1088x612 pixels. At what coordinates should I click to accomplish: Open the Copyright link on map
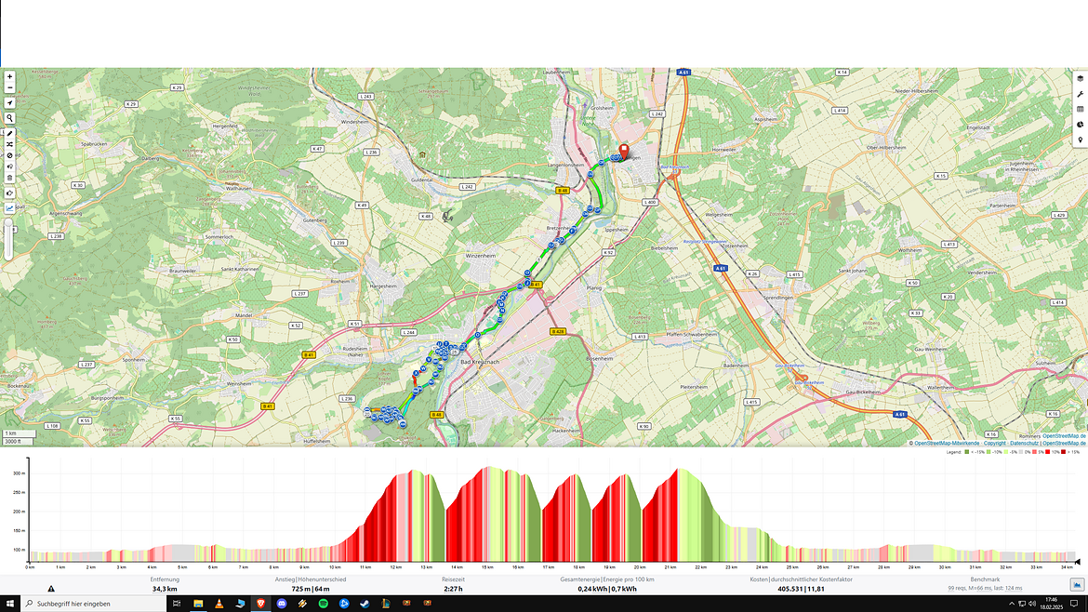pos(994,443)
